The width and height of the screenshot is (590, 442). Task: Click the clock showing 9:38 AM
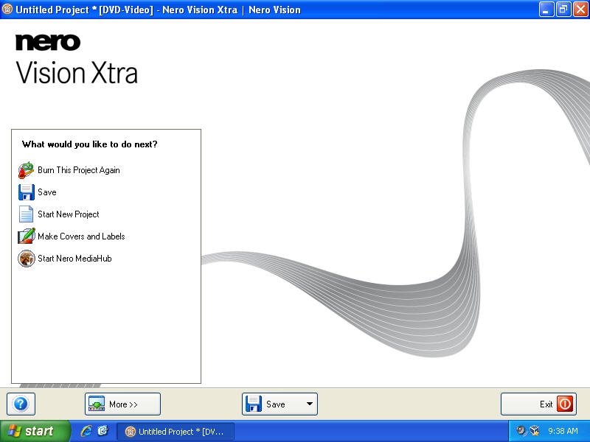point(563,431)
